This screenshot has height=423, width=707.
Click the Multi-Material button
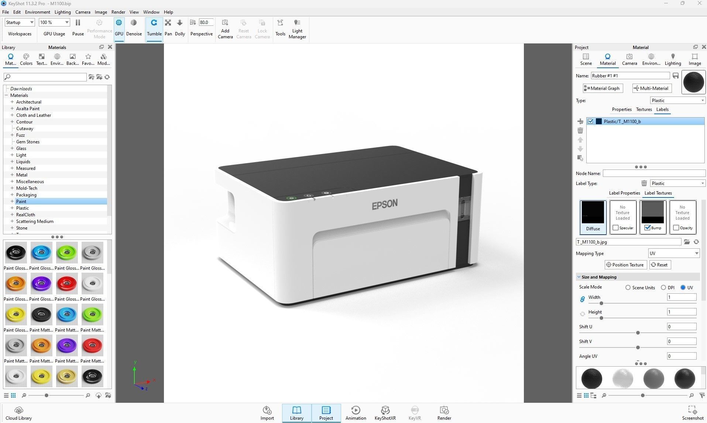652,88
